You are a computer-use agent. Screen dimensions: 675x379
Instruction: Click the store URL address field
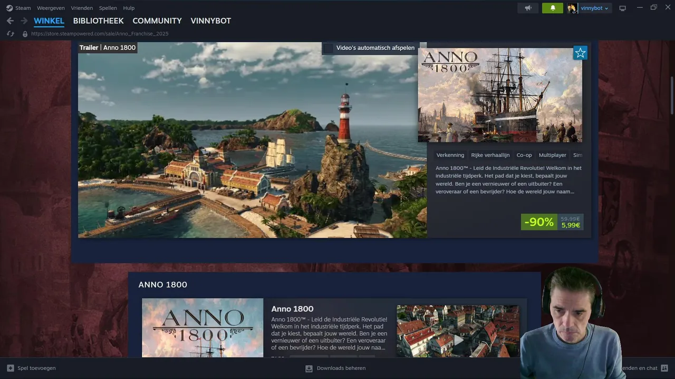tap(100, 34)
